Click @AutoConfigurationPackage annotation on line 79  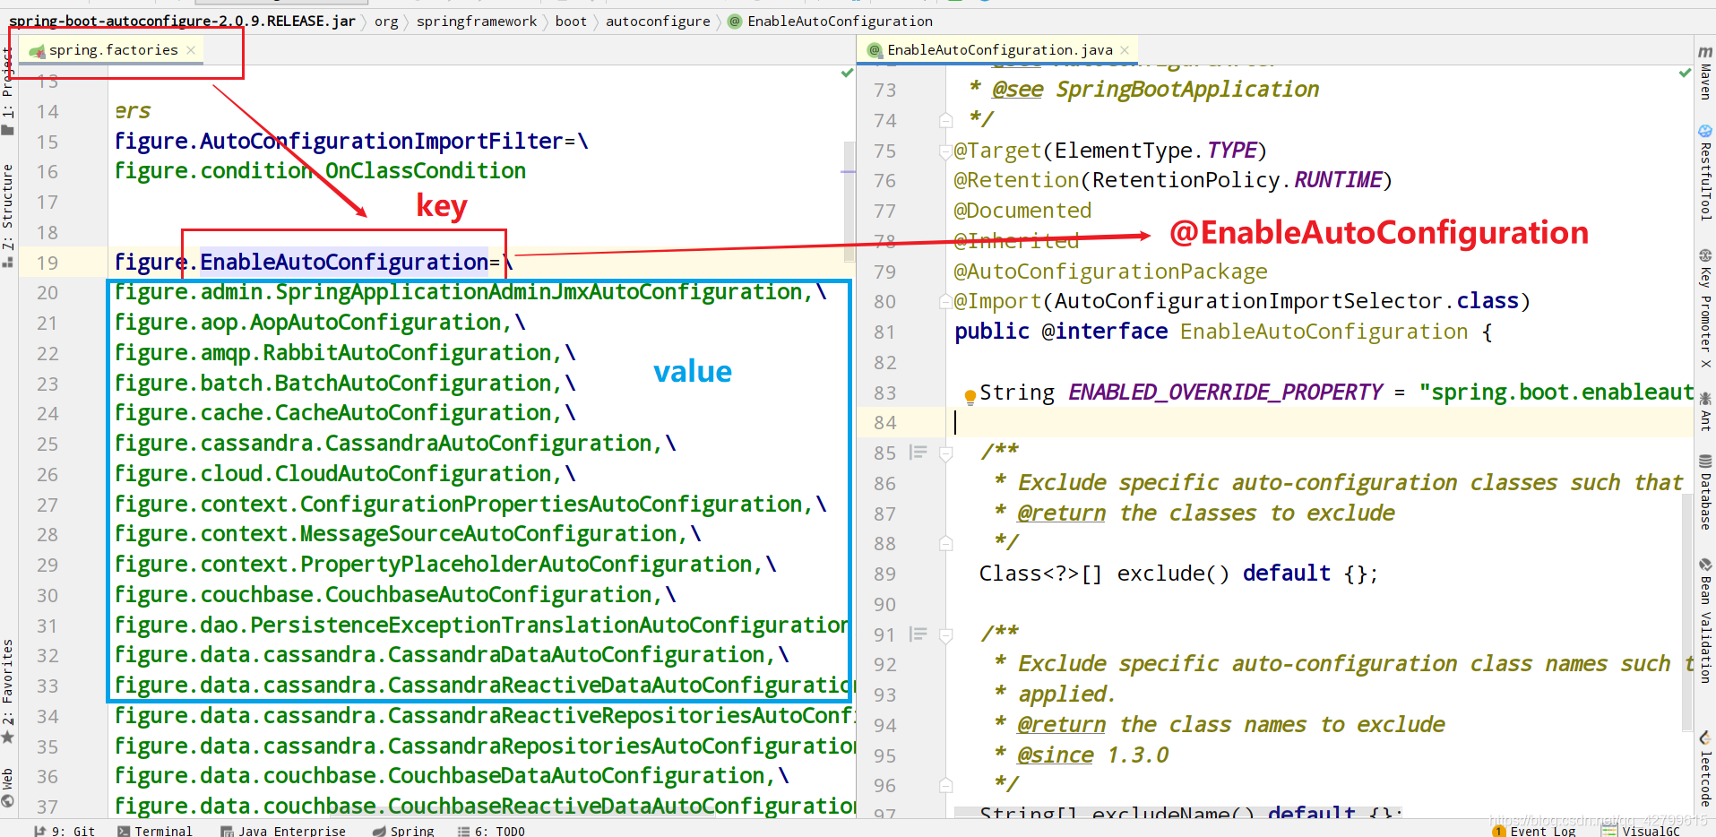click(1110, 272)
